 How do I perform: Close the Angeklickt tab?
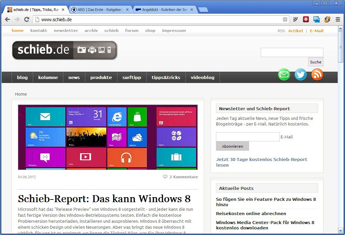(192, 10)
